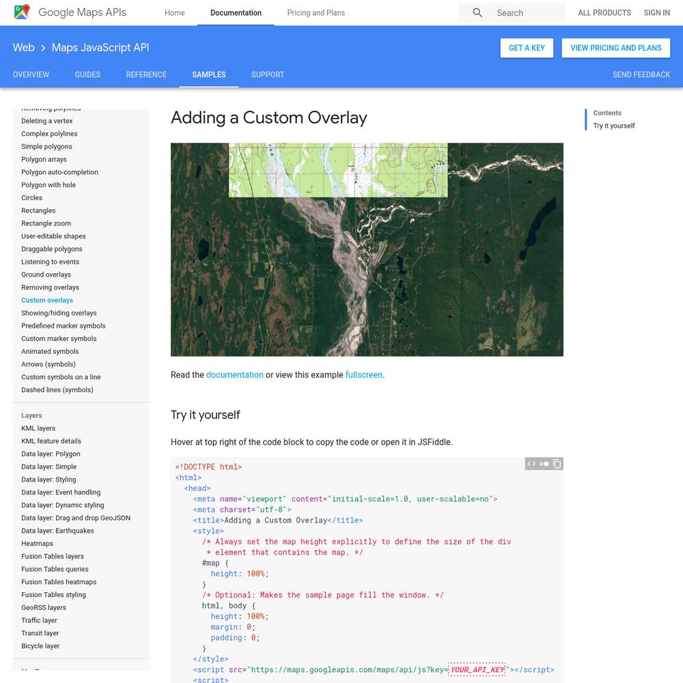Open Draggable polygons sample
Image resolution: width=683 pixels, height=683 pixels.
pos(52,249)
